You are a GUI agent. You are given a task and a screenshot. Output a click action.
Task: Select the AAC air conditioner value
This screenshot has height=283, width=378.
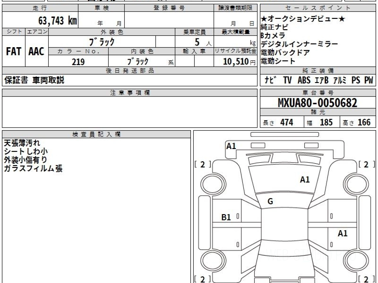pyautogui.click(x=37, y=52)
